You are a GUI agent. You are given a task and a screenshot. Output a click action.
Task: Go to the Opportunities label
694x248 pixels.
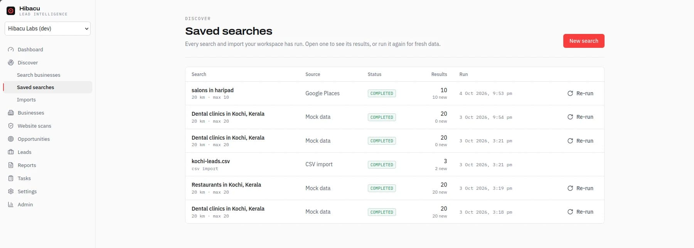(x=34, y=139)
